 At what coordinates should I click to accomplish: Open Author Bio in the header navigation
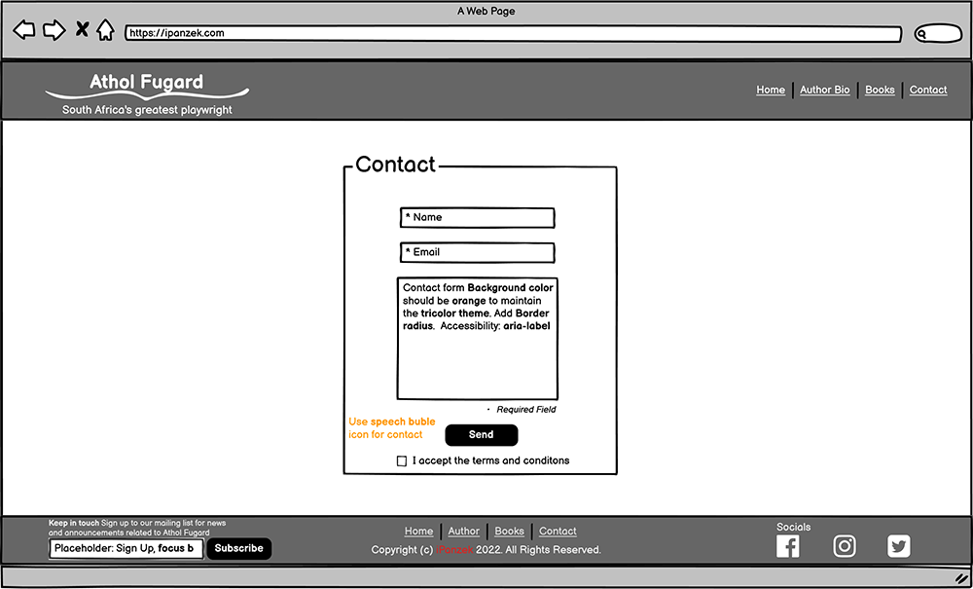(825, 90)
